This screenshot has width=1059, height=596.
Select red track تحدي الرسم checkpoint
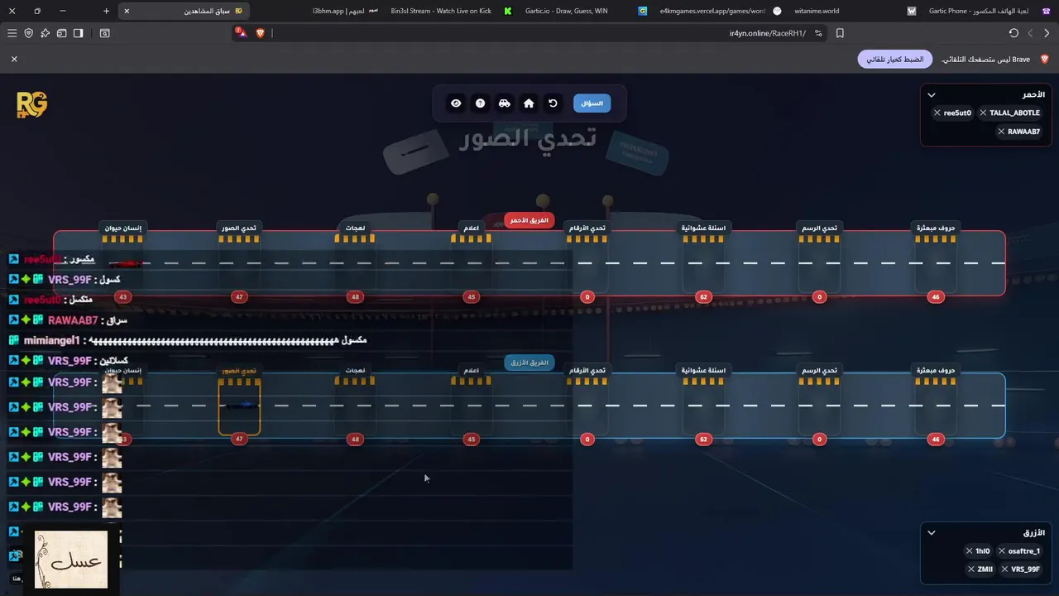(x=820, y=262)
